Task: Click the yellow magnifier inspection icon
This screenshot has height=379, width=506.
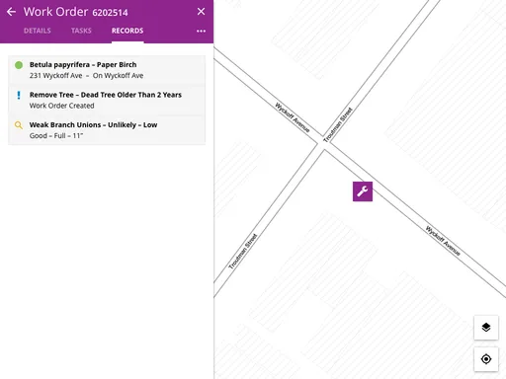Action: click(19, 125)
